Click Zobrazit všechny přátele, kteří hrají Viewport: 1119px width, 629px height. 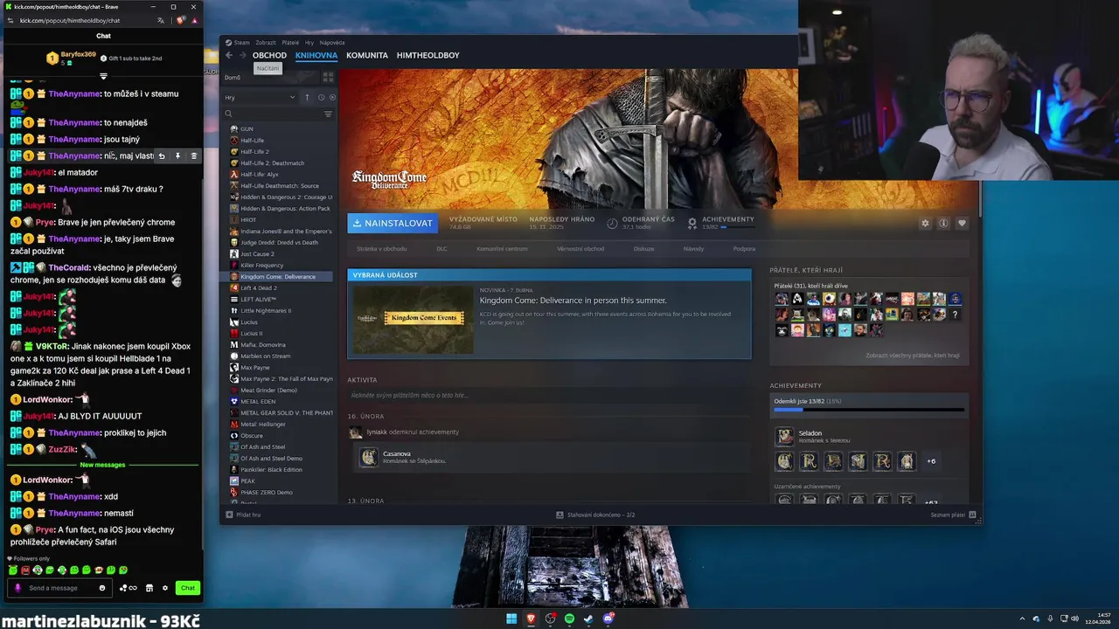913,356
